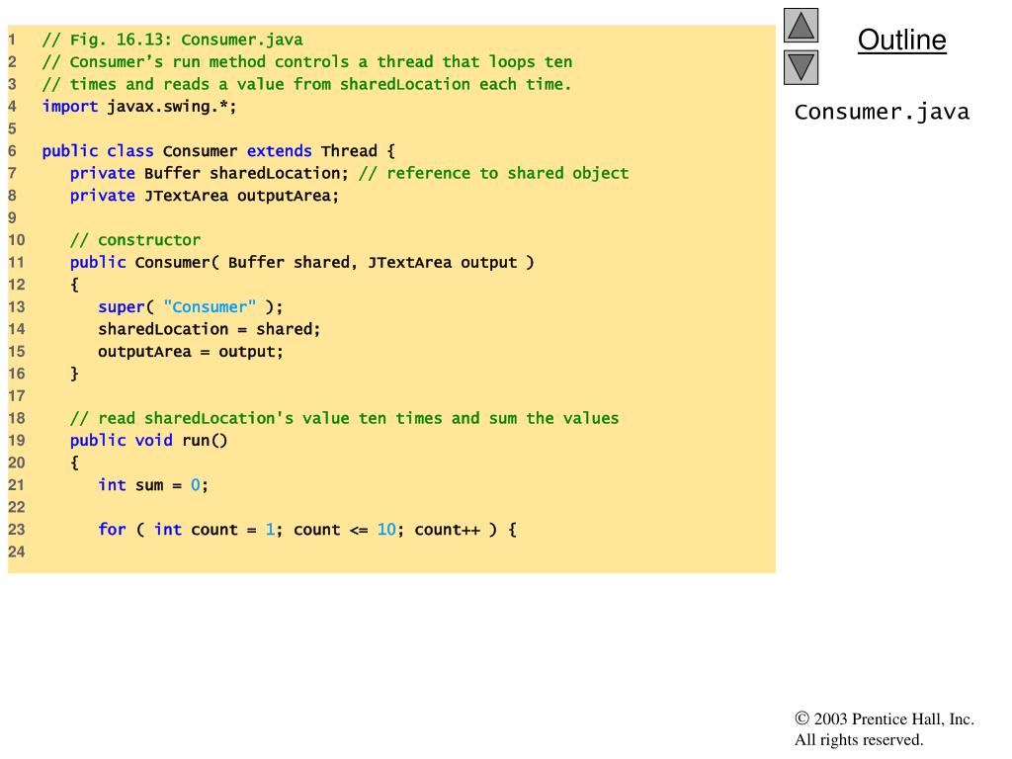Click the up arrow navigation button
1012x759 pixels.
tap(801, 25)
